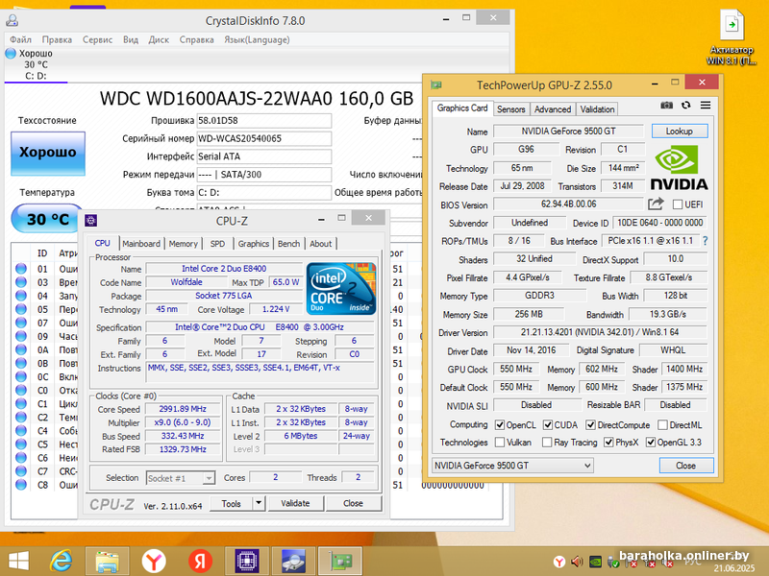The image size is (769, 576).
Task: Click the Хорошо health status button
Action: click(48, 154)
